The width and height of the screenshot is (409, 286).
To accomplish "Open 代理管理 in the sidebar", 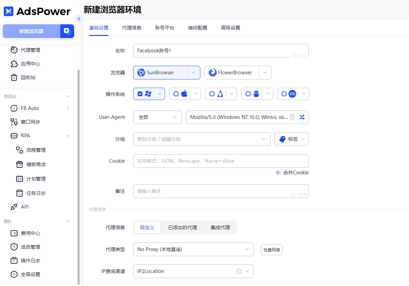I will point(25,50).
